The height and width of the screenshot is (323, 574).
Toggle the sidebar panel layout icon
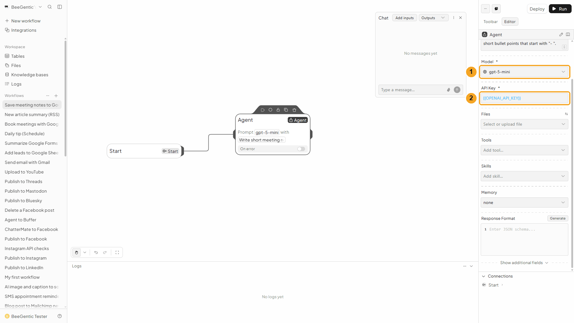(x=60, y=7)
